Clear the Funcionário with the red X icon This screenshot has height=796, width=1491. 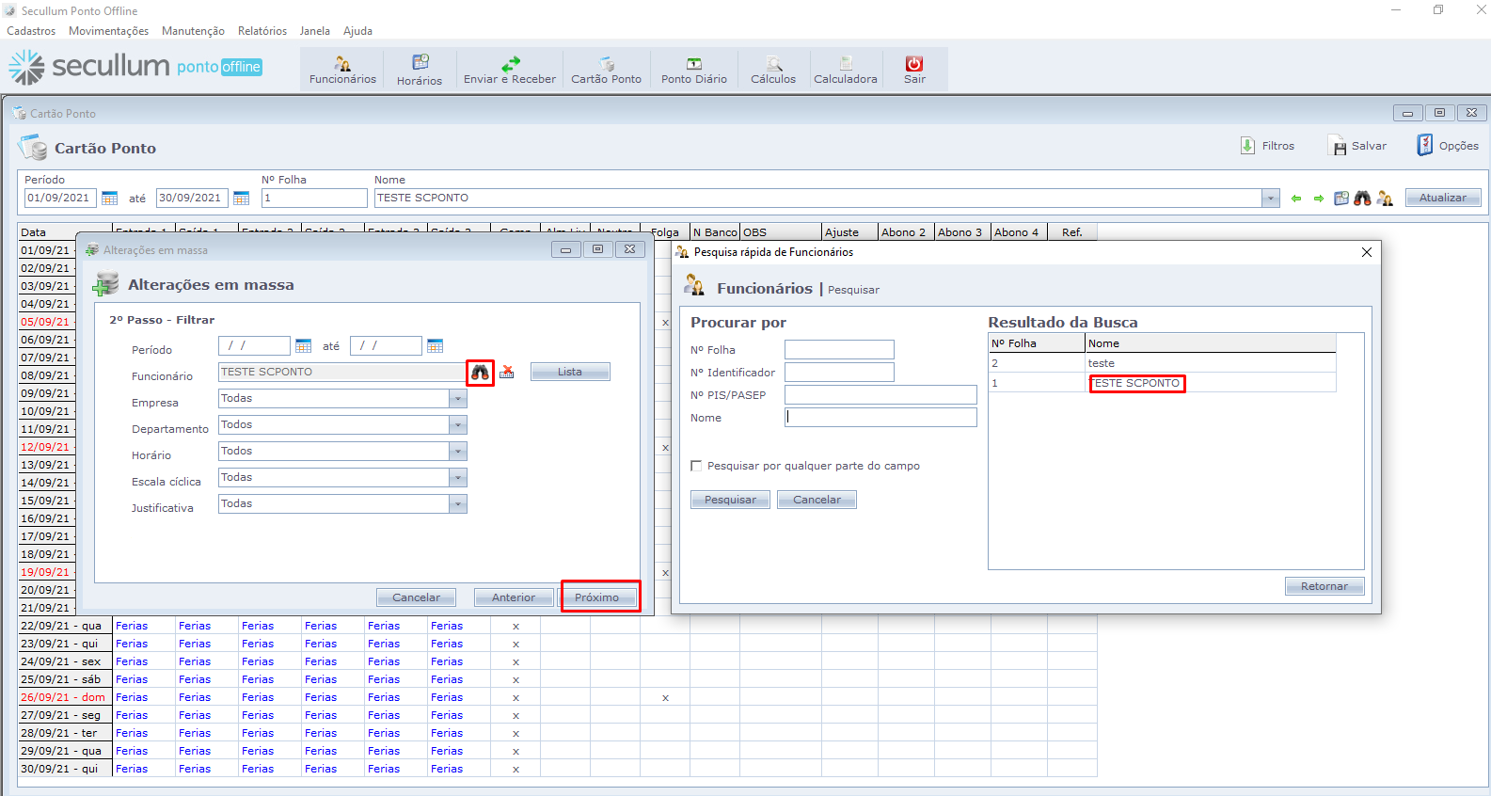click(x=507, y=373)
